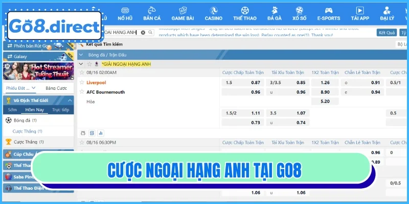The width and height of the screenshot is (409, 204).
Task: Click the search input field
Action: coord(120,32)
